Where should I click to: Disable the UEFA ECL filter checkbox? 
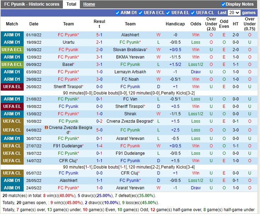[141, 13]
